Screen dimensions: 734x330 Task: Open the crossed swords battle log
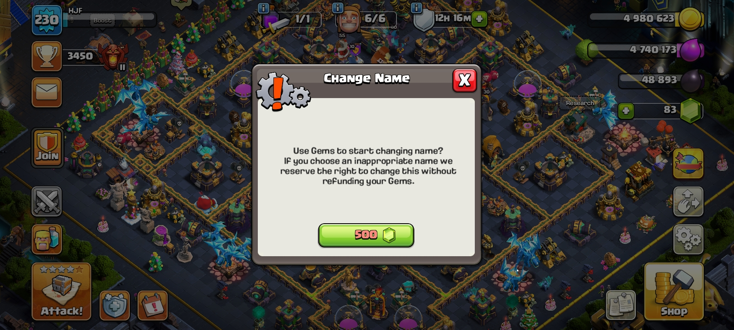coord(46,201)
